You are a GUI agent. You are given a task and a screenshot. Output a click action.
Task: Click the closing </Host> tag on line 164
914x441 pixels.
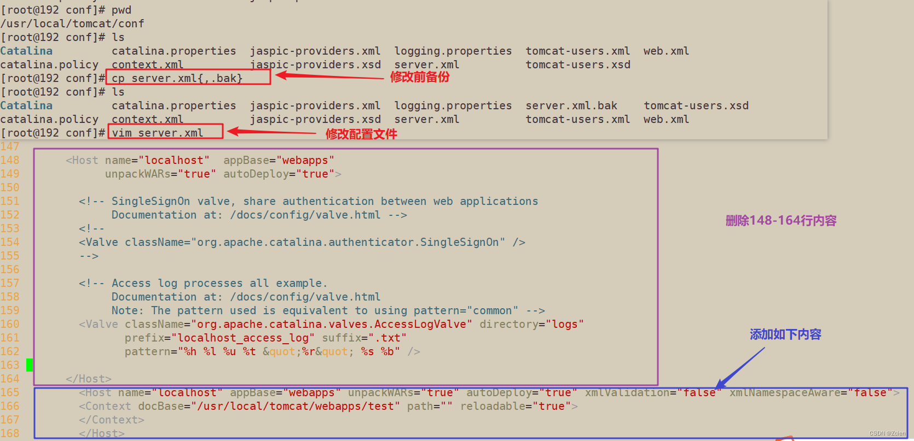pyautogui.click(x=89, y=379)
